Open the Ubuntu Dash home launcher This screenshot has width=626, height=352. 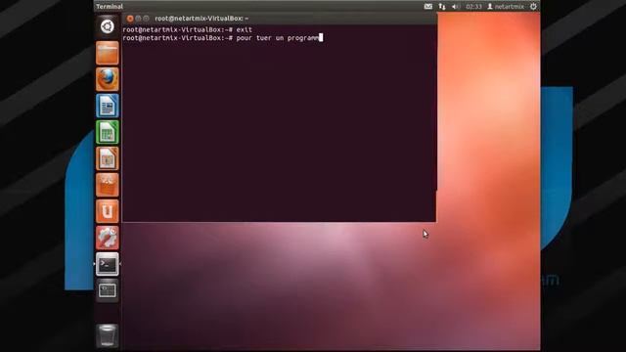[x=107, y=26]
